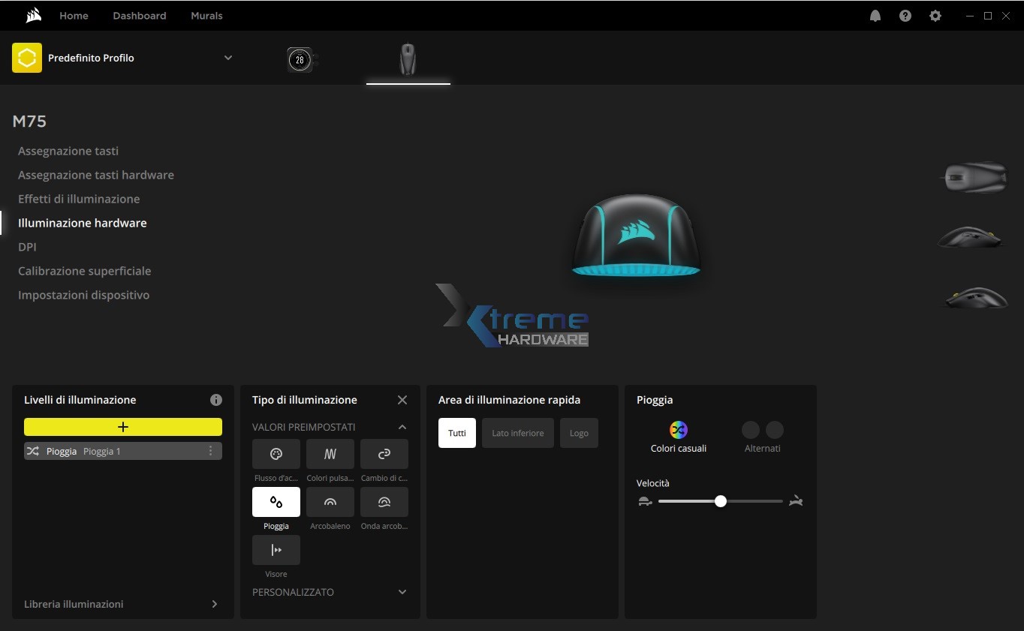Adjust the Velocità speed slider

[x=720, y=501]
